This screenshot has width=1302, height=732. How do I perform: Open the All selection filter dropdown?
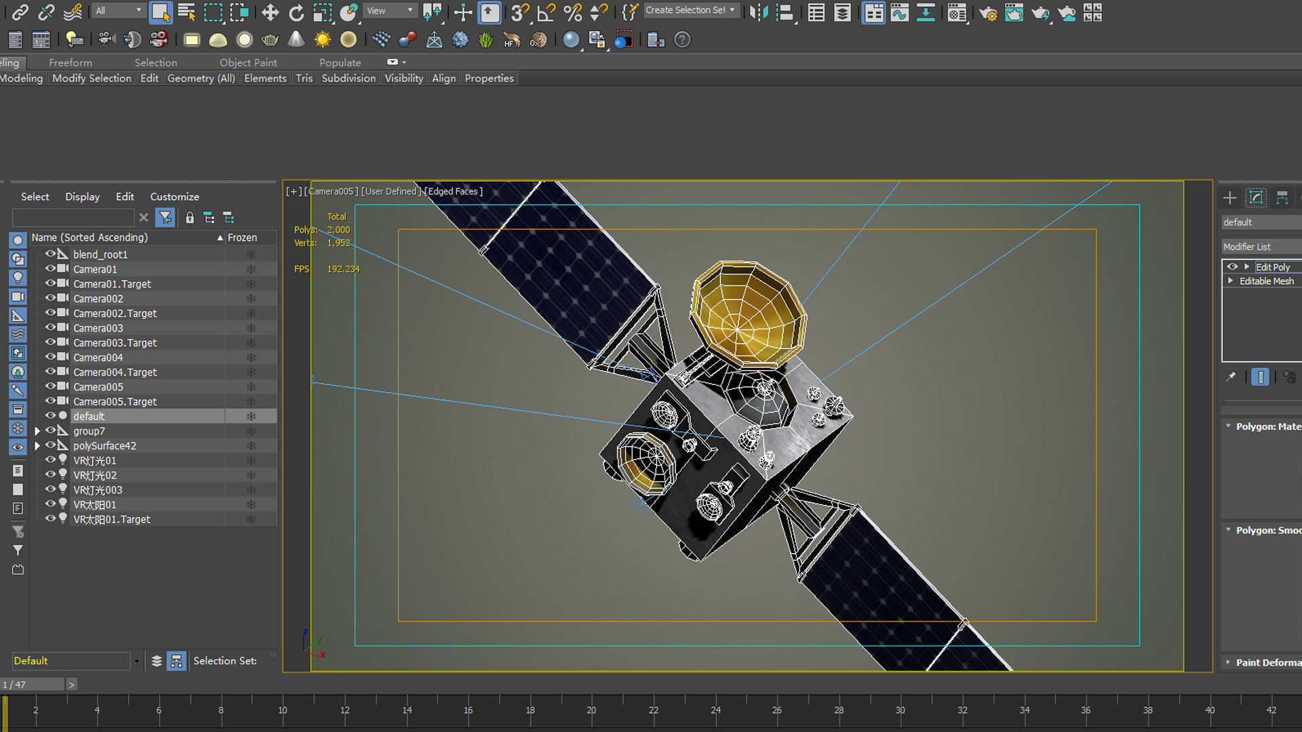pyautogui.click(x=119, y=10)
